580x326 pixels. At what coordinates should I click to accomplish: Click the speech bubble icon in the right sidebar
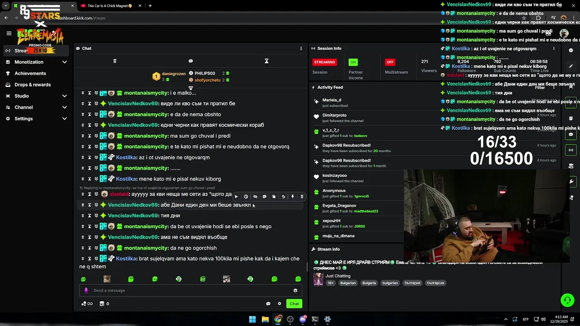click(571, 134)
